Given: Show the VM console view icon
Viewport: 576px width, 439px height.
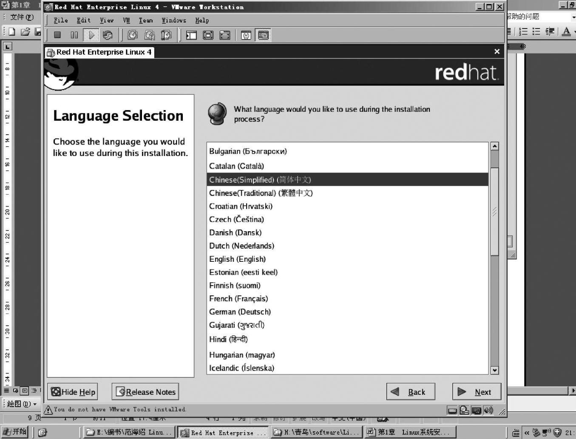Looking at the screenshot, I should [264, 35].
